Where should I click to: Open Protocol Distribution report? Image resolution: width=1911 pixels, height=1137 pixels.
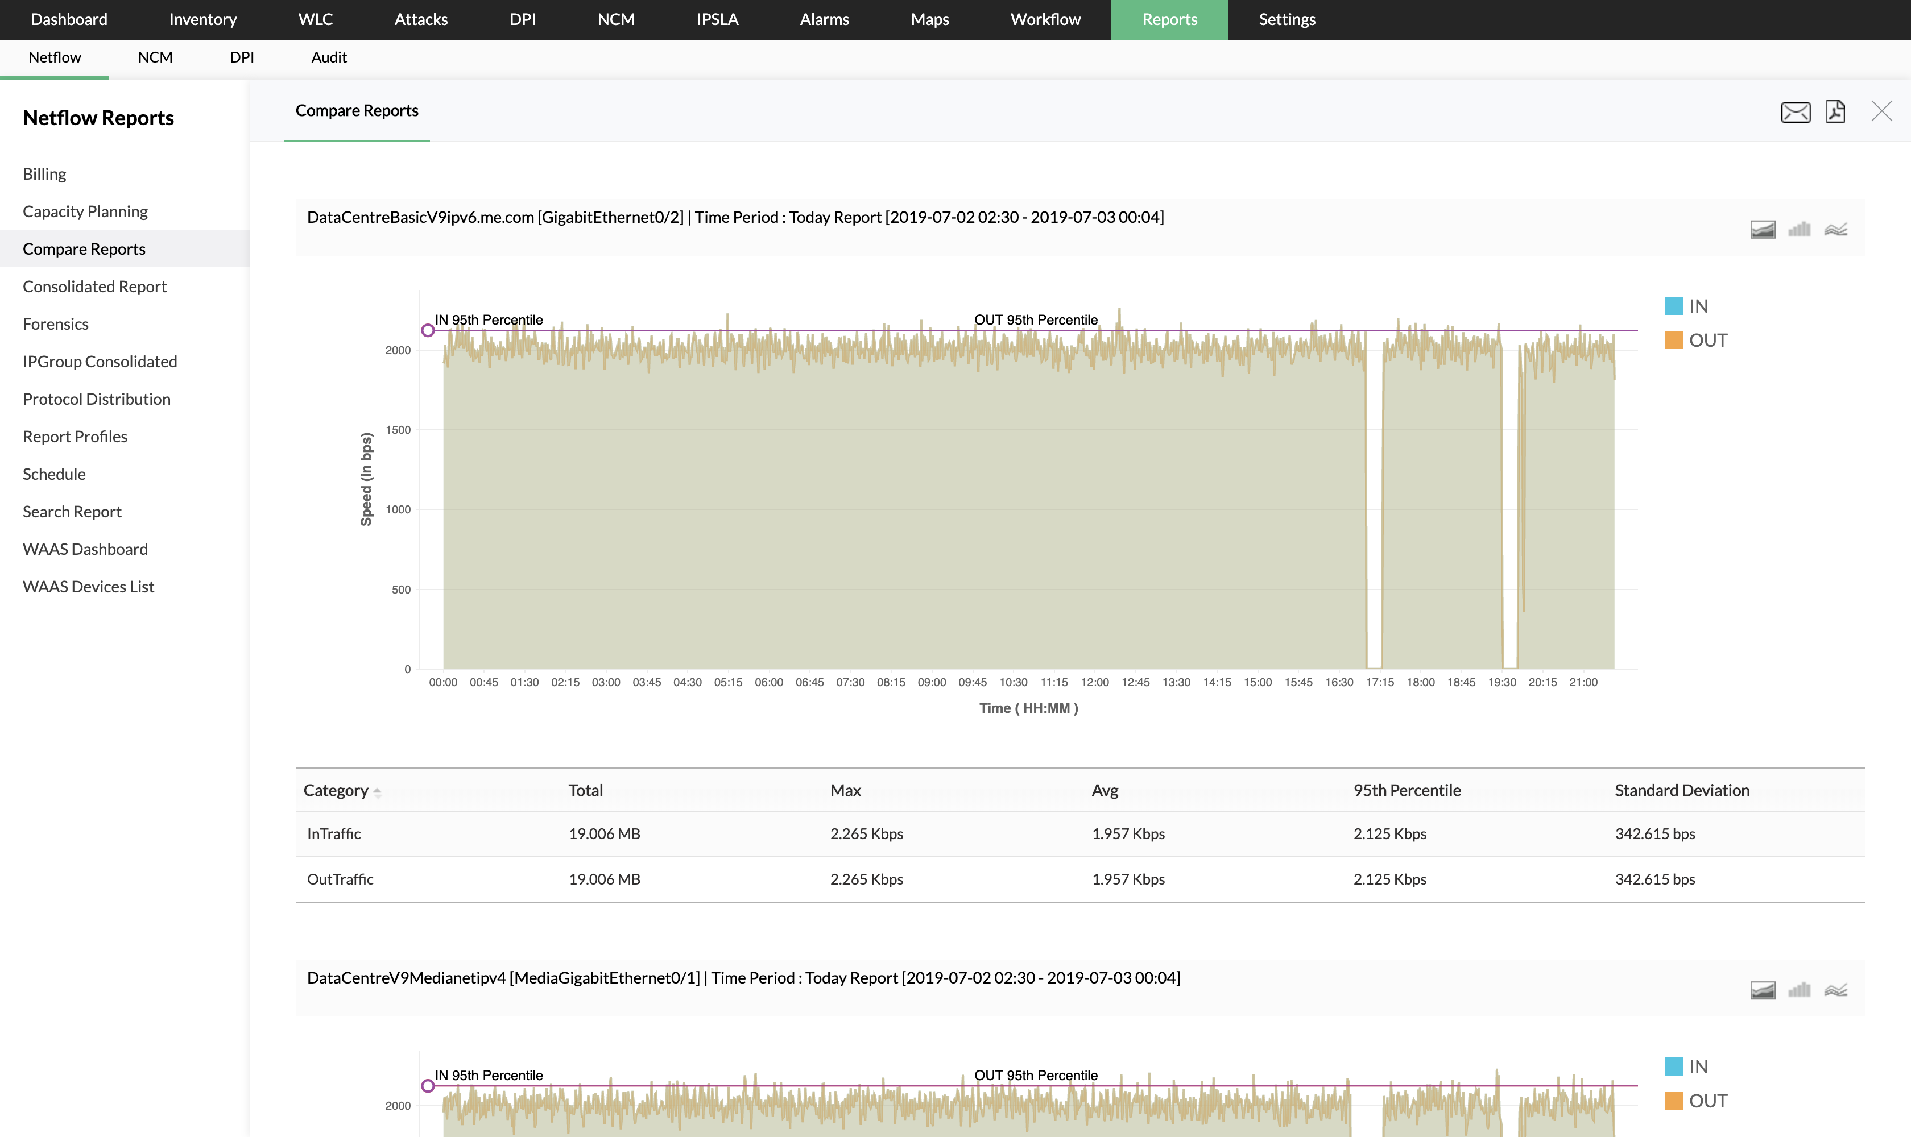(97, 399)
